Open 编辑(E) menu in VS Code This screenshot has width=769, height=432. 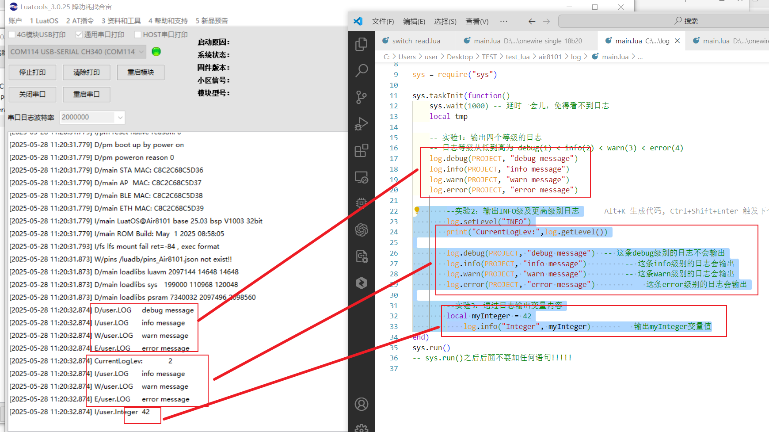pos(414,21)
